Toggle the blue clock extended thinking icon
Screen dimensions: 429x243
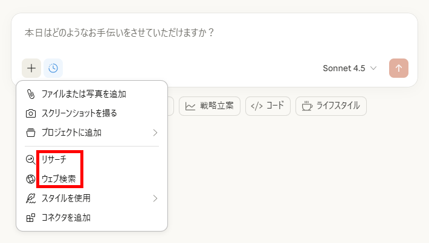point(53,68)
